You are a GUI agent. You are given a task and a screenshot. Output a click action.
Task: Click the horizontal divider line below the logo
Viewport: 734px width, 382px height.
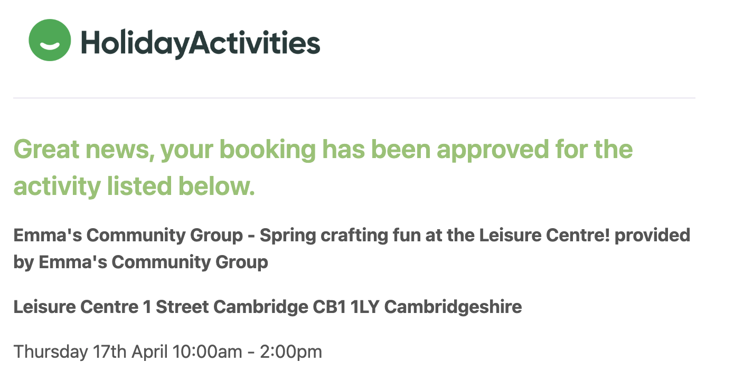click(354, 98)
